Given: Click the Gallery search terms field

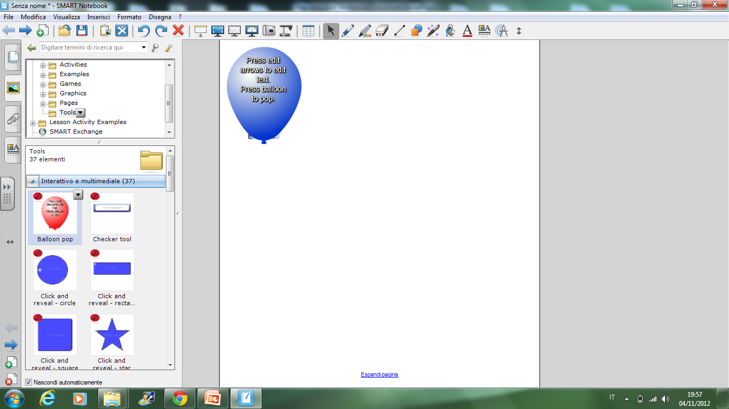Looking at the screenshot, I should pyautogui.click(x=89, y=47).
